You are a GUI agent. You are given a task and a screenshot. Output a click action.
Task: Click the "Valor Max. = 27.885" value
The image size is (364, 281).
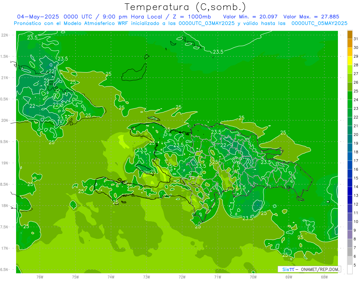click(x=311, y=17)
